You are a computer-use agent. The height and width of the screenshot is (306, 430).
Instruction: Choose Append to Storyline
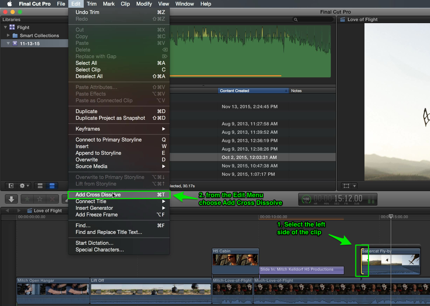click(x=119, y=153)
